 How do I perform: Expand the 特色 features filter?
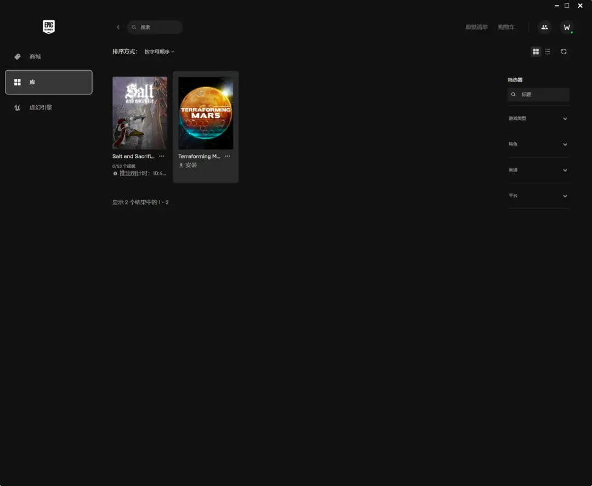click(538, 144)
